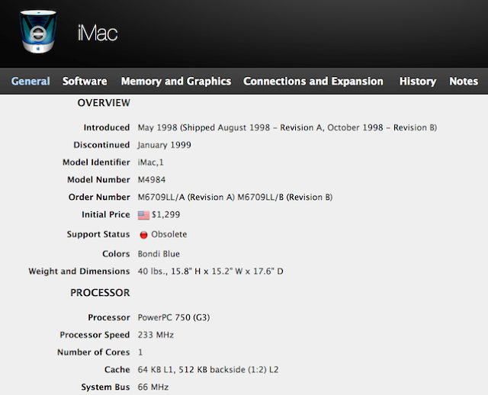Click the iMac title heading
488x395 pixels.
click(98, 34)
